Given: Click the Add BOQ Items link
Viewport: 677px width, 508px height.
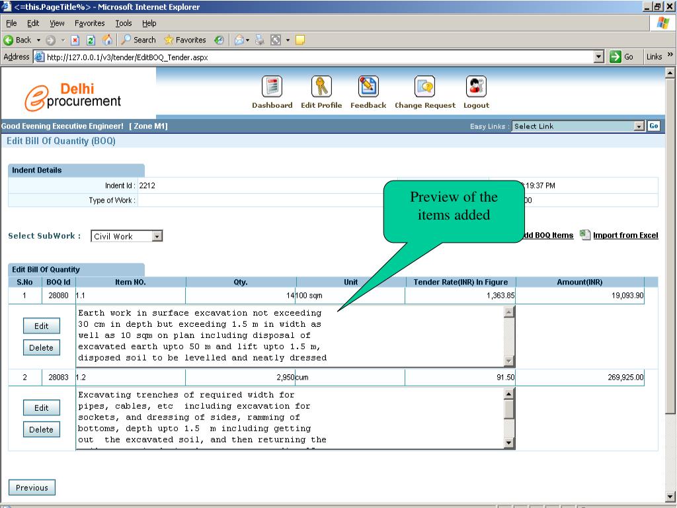Looking at the screenshot, I should coord(548,235).
